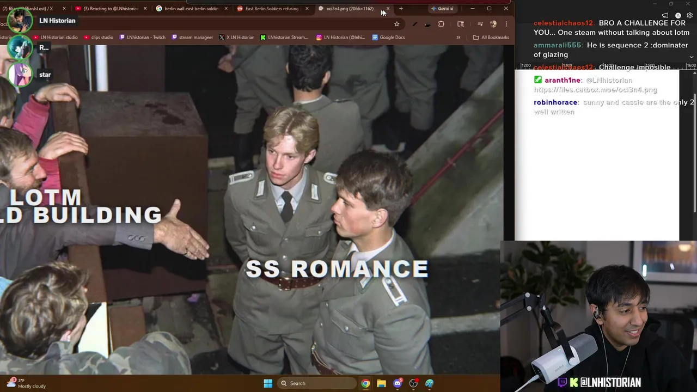Open a new browser tab
This screenshot has width=697, height=392.
(401, 9)
